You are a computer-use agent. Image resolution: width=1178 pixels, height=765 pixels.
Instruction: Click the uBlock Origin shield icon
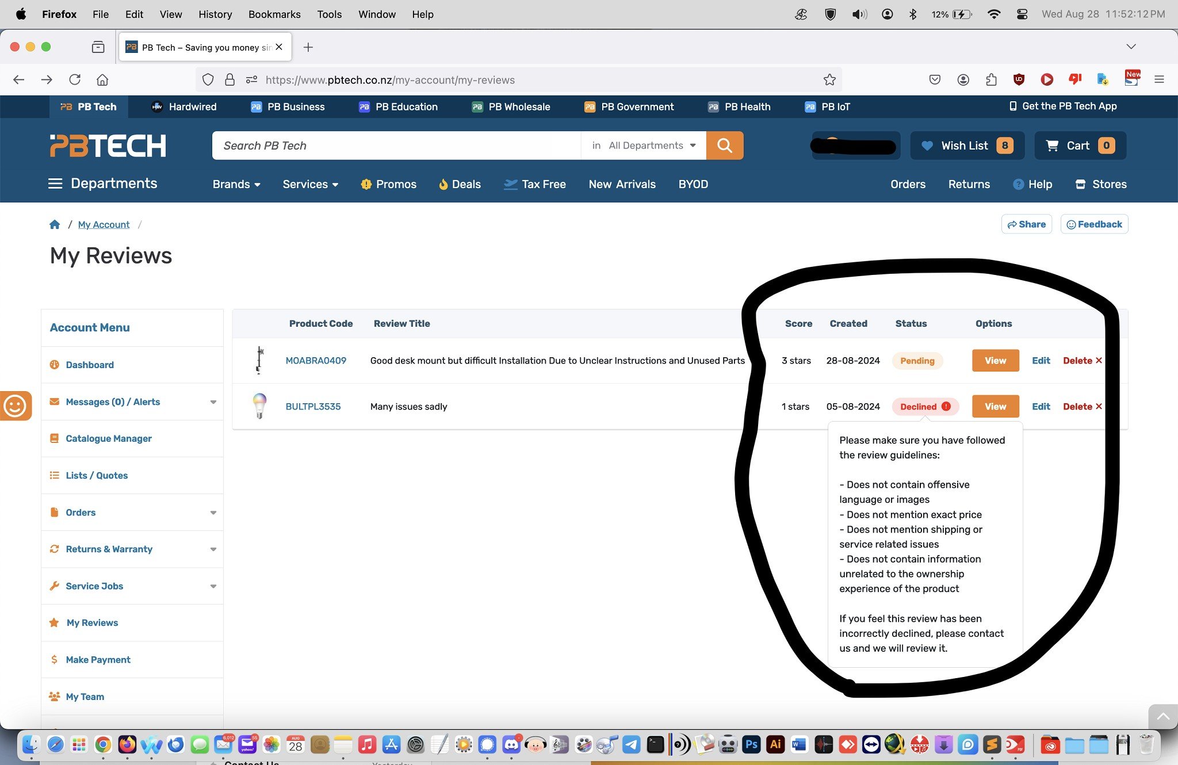1019,79
